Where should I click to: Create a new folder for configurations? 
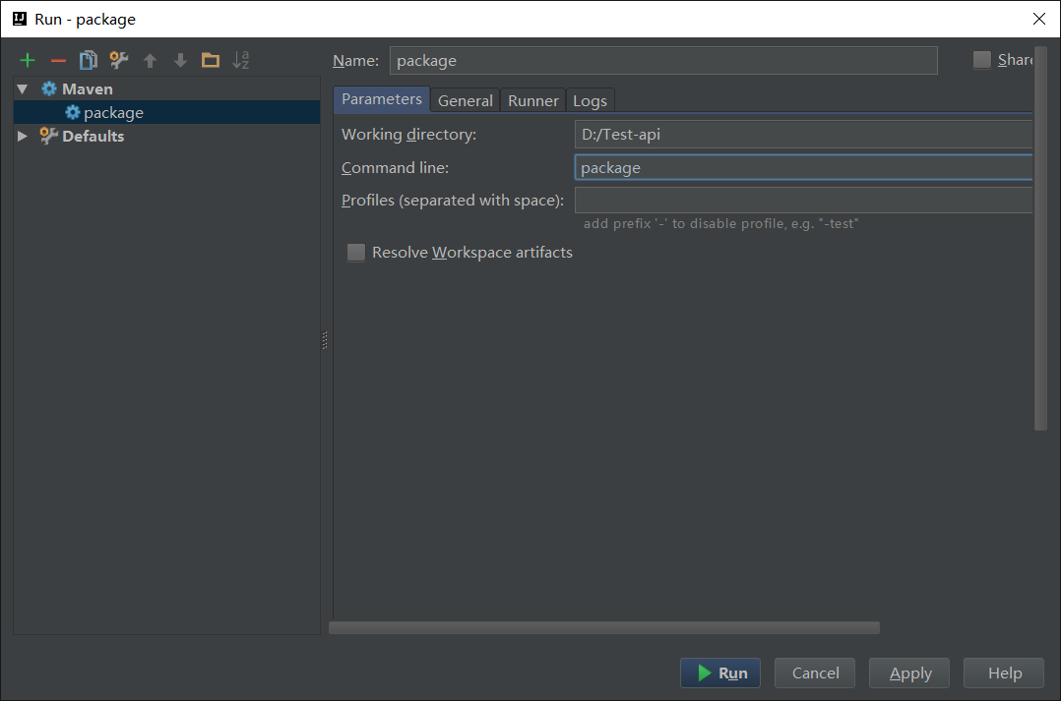coord(211,60)
